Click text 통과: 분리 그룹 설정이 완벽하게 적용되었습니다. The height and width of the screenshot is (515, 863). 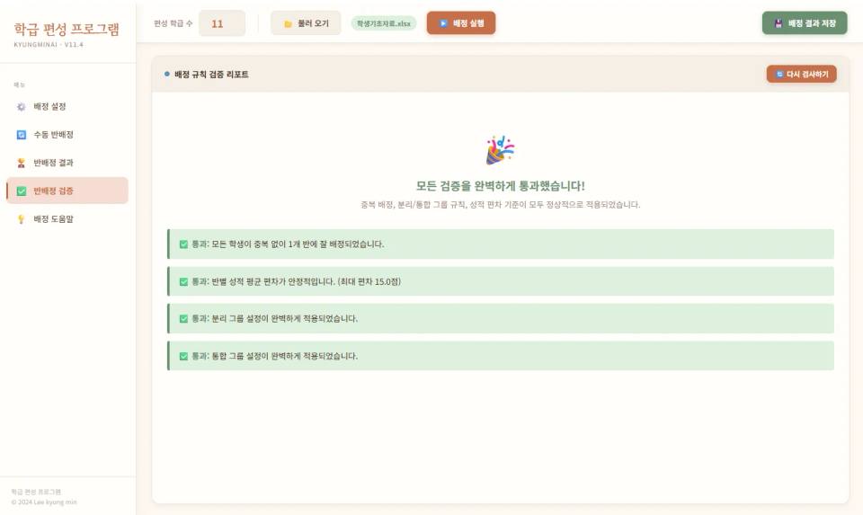(275, 318)
